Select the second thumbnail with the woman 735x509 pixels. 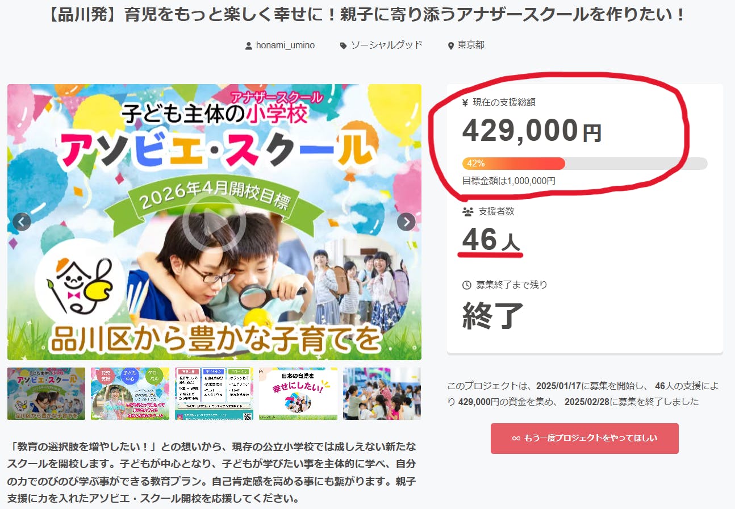[130, 394]
